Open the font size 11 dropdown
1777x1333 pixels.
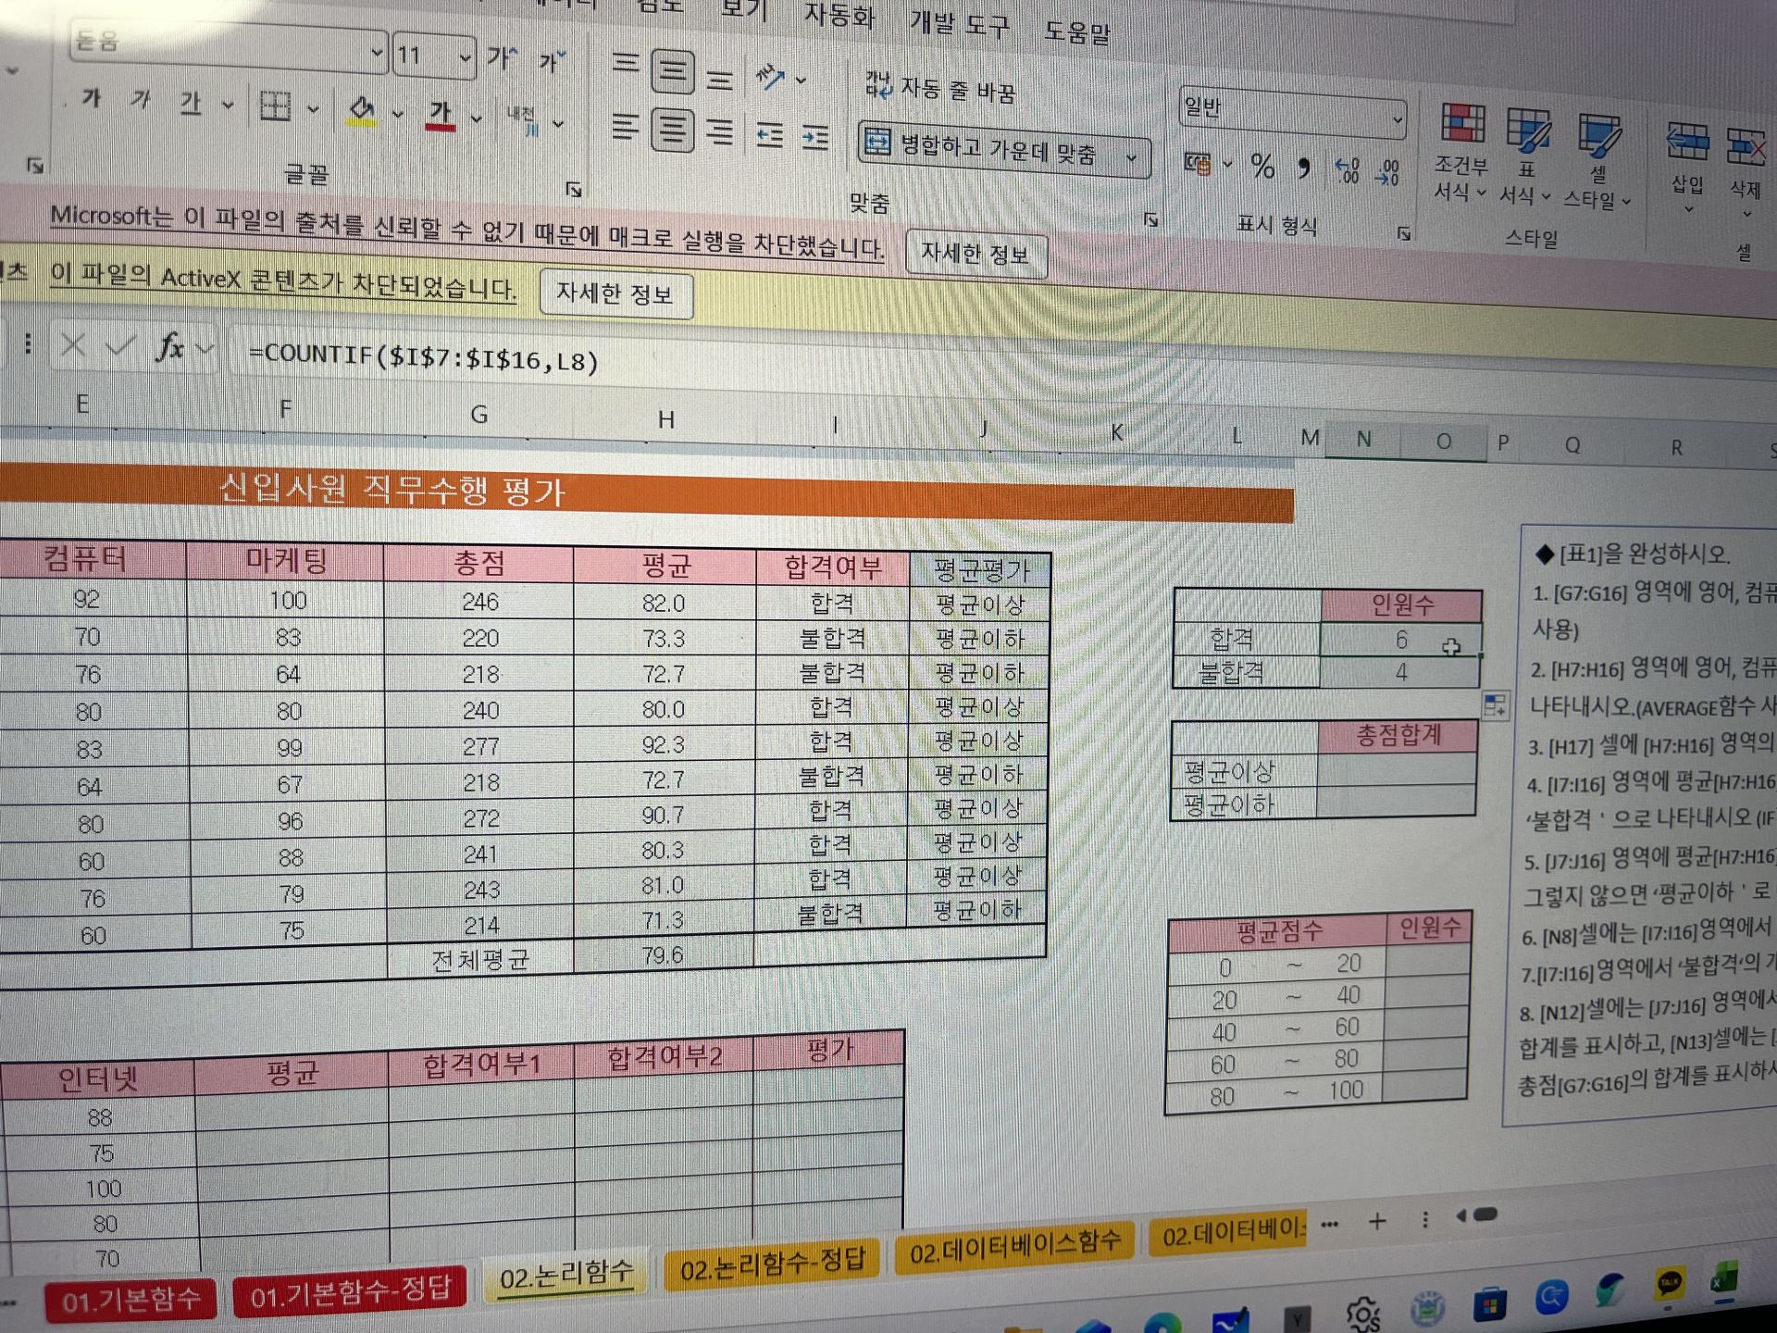tap(465, 57)
